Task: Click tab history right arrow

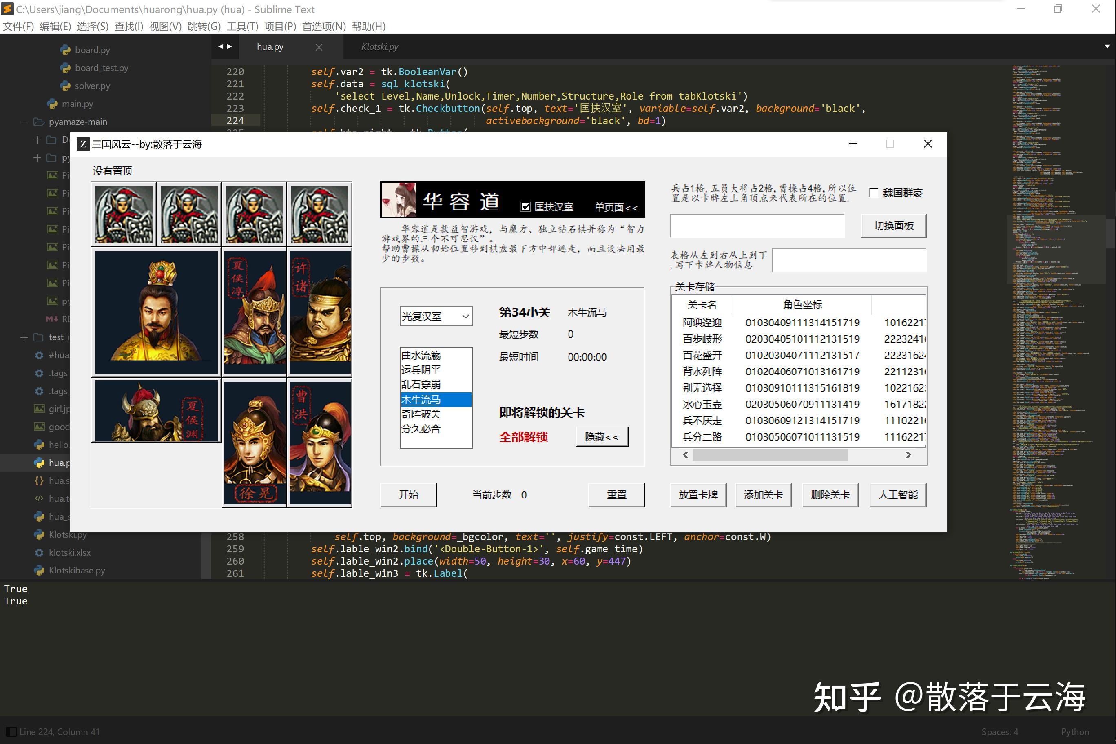Action: (x=230, y=46)
